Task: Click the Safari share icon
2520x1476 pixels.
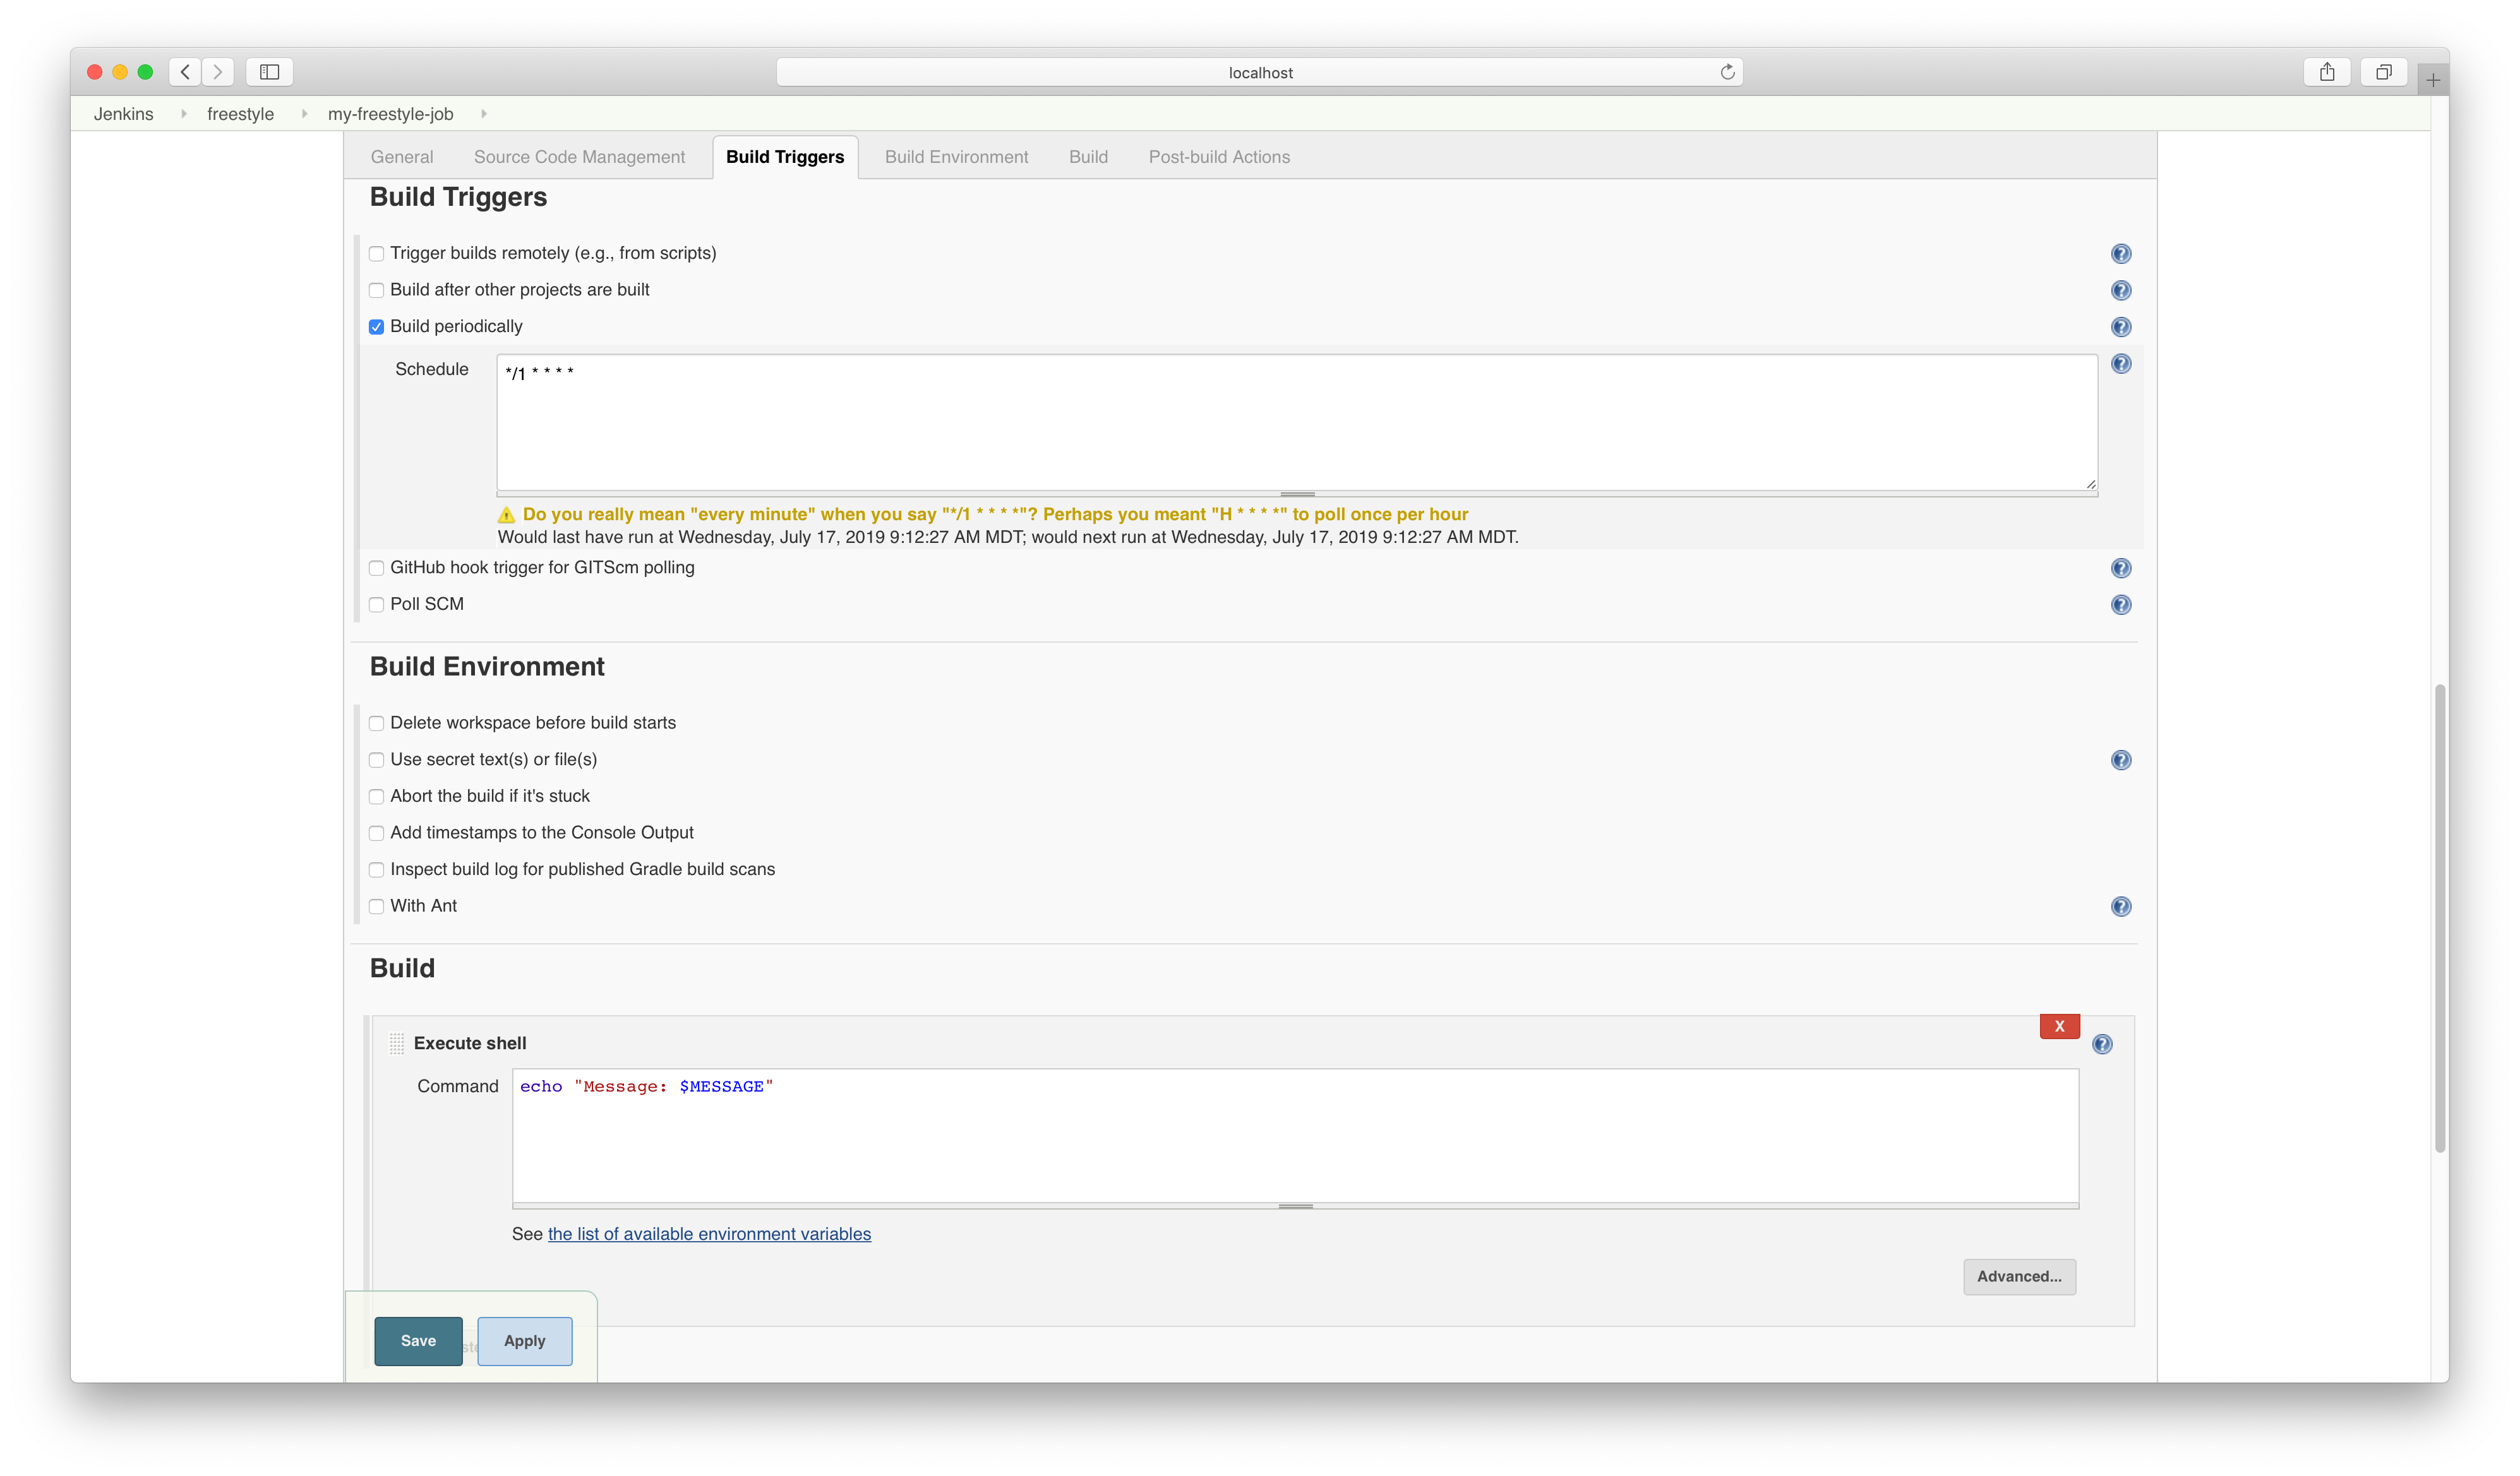Action: [x=2327, y=72]
